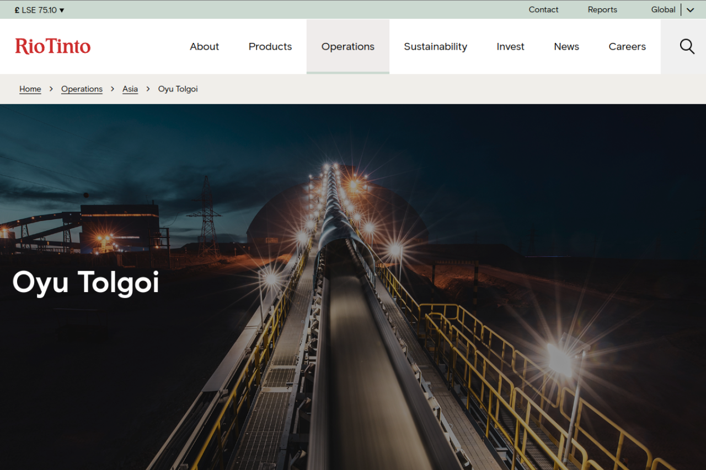Expand the Global region chevron
706x470 pixels.
(690, 10)
